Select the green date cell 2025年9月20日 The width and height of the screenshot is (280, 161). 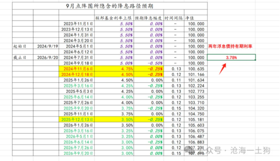77,108
